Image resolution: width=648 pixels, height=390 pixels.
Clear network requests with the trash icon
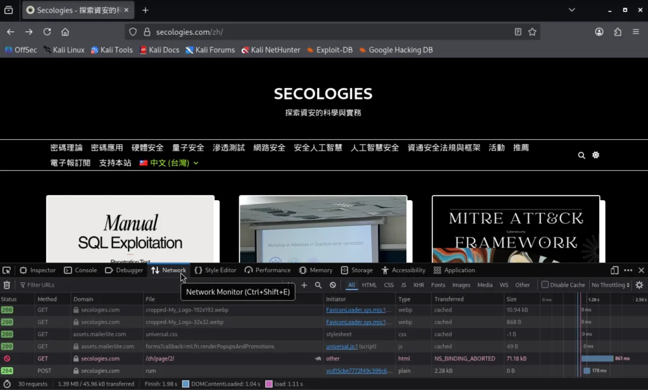point(7,286)
